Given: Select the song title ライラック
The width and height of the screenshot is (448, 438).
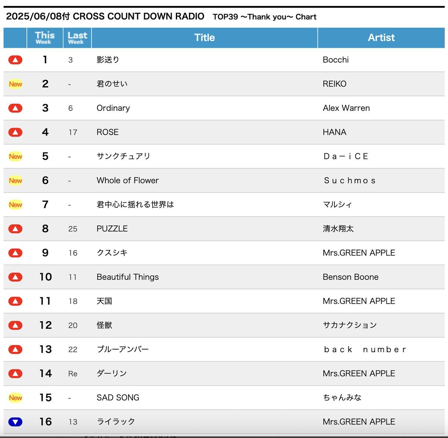Looking at the screenshot, I should [116, 422].
